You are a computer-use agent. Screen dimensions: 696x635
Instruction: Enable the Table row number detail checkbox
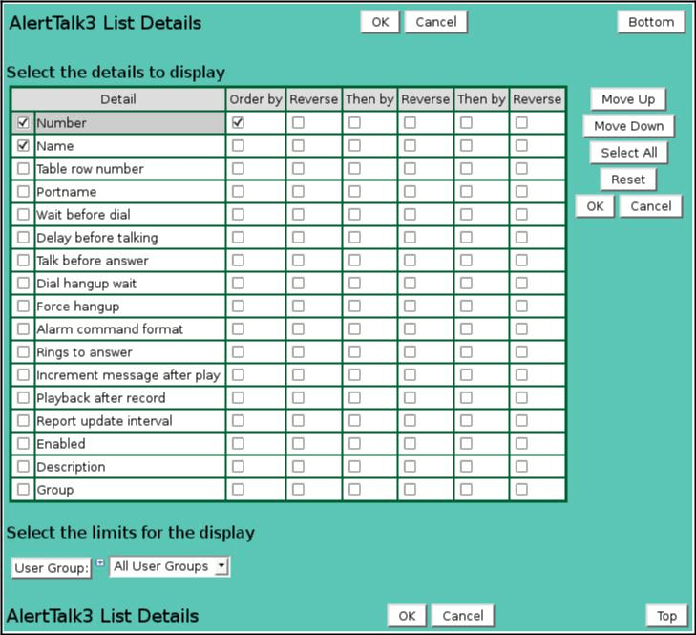[x=23, y=168]
